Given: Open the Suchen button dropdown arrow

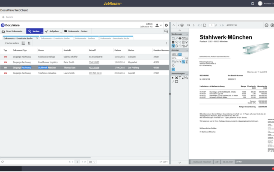Looking at the screenshot, I should 42,33.
